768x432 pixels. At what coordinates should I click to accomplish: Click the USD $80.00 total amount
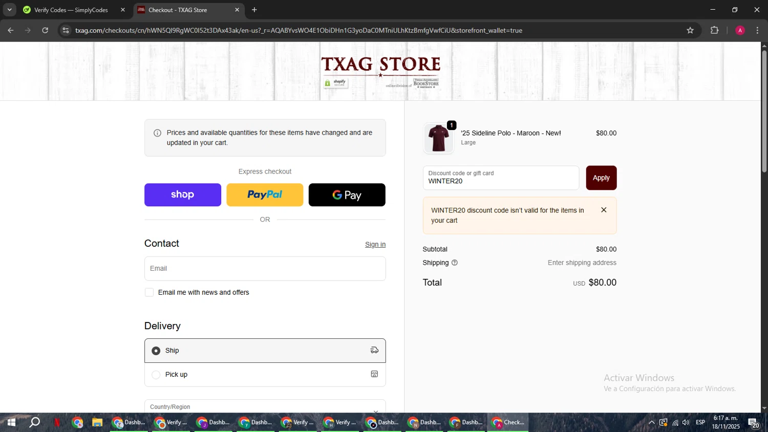pos(594,283)
